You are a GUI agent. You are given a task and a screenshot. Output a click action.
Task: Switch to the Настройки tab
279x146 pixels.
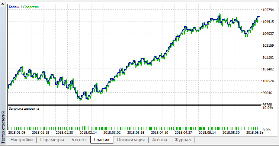coord(22,140)
